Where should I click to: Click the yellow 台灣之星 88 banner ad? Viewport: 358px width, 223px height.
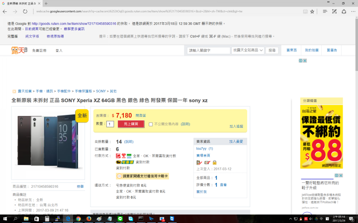click(x=322, y=137)
